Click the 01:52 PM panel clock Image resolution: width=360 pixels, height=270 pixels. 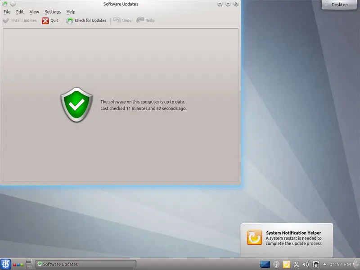340,265
